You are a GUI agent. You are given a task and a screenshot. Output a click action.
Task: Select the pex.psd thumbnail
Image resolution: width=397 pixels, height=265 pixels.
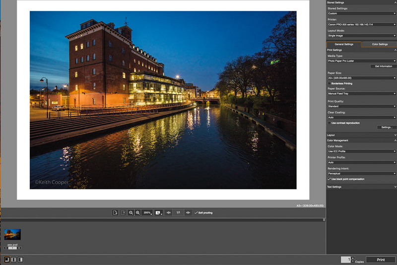(12, 234)
